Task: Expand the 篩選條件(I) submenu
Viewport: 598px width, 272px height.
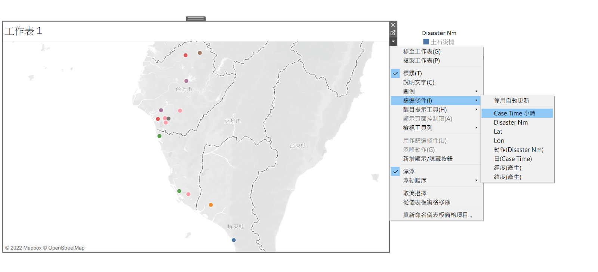Action: pyautogui.click(x=435, y=101)
